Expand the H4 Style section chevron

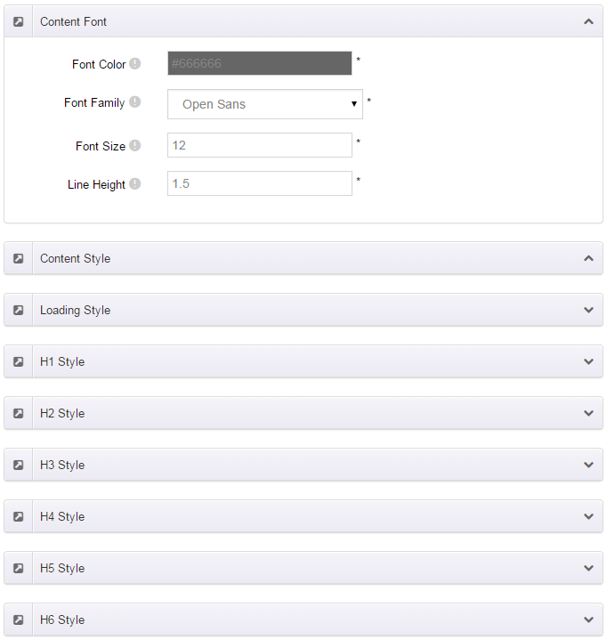click(588, 516)
